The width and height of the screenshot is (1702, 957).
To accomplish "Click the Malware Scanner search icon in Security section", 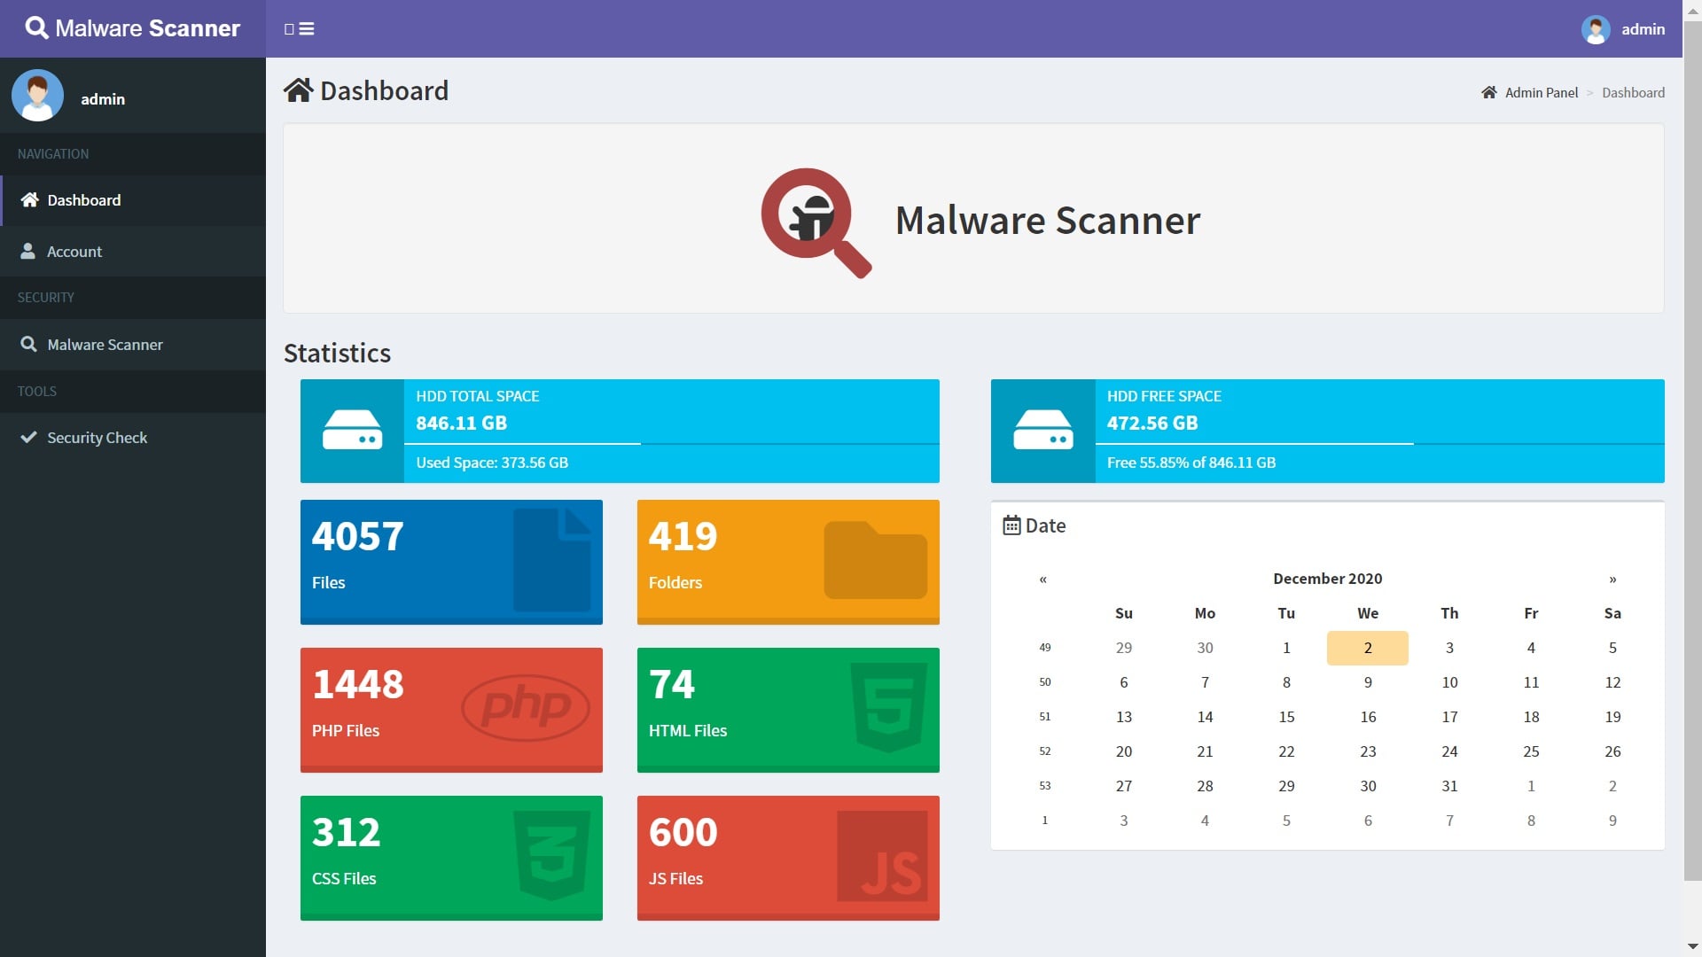I will [x=29, y=344].
